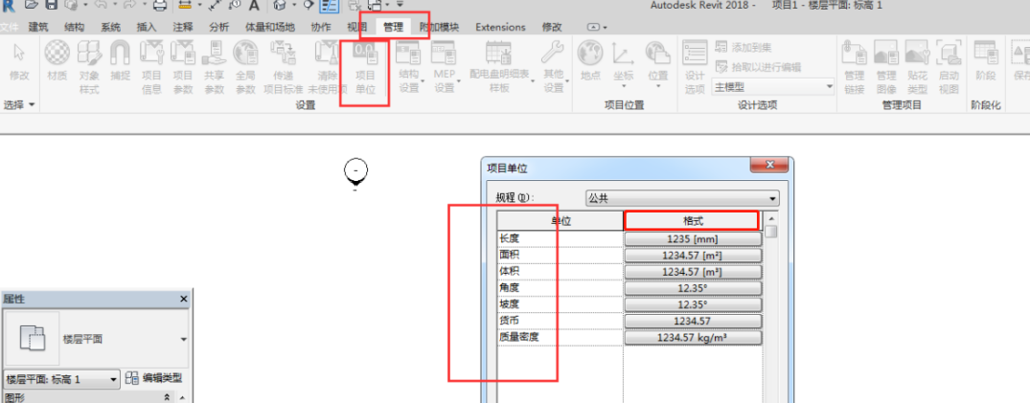Select the Modify (修改) arrow tool
Image resolution: width=1030 pixels, height=403 pixels.
pyautogui.click(x=19, y=61)
